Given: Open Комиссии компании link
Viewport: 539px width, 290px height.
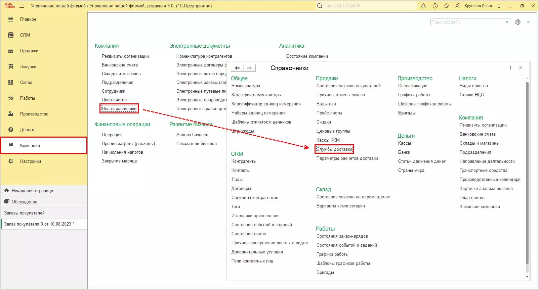Looking at the screenshot, I should [x=480, y=206].
